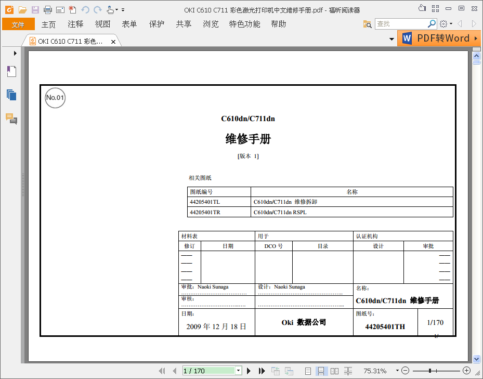The height and width of the screenshot is (379, 483).
Task: Go to the previous search result
Action: pos(460,24)
